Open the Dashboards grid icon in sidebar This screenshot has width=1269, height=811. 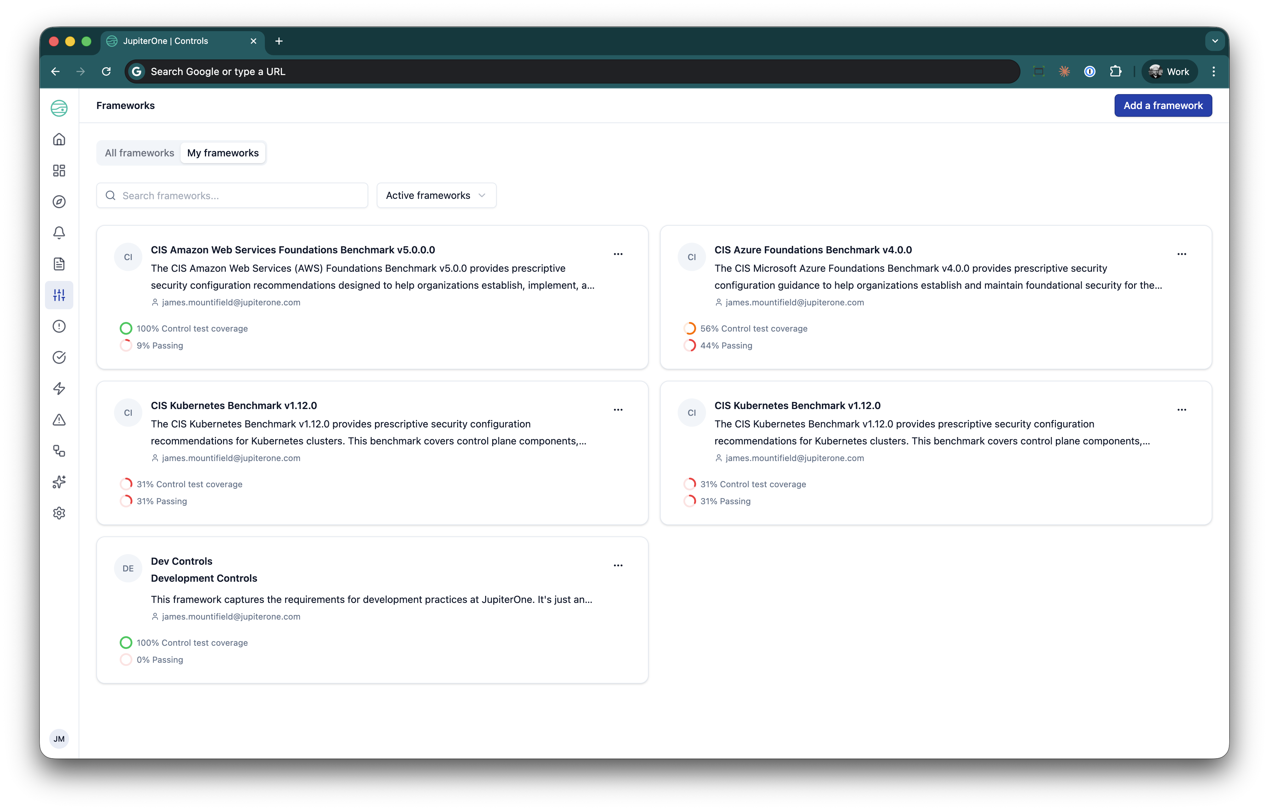[59, 171]
